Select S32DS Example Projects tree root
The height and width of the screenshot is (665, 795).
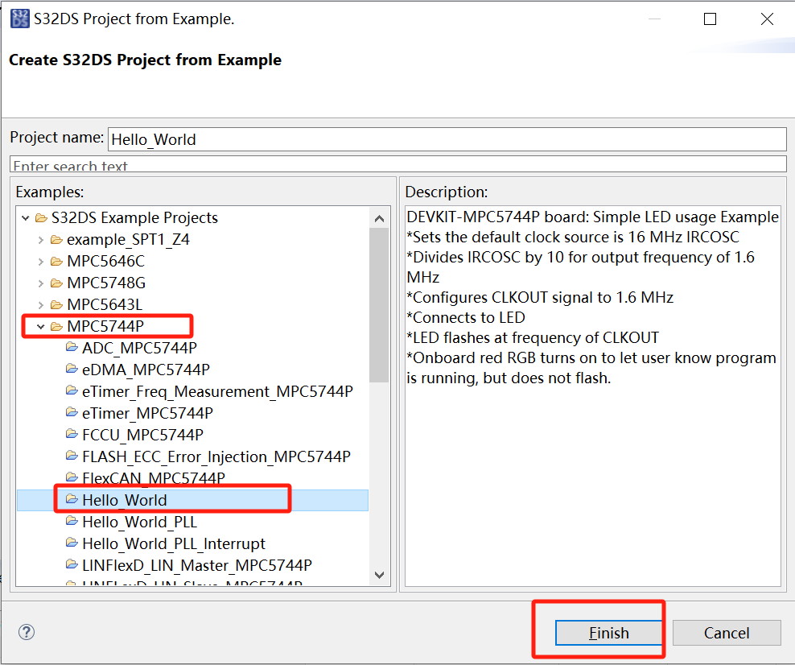coord(134,217)
